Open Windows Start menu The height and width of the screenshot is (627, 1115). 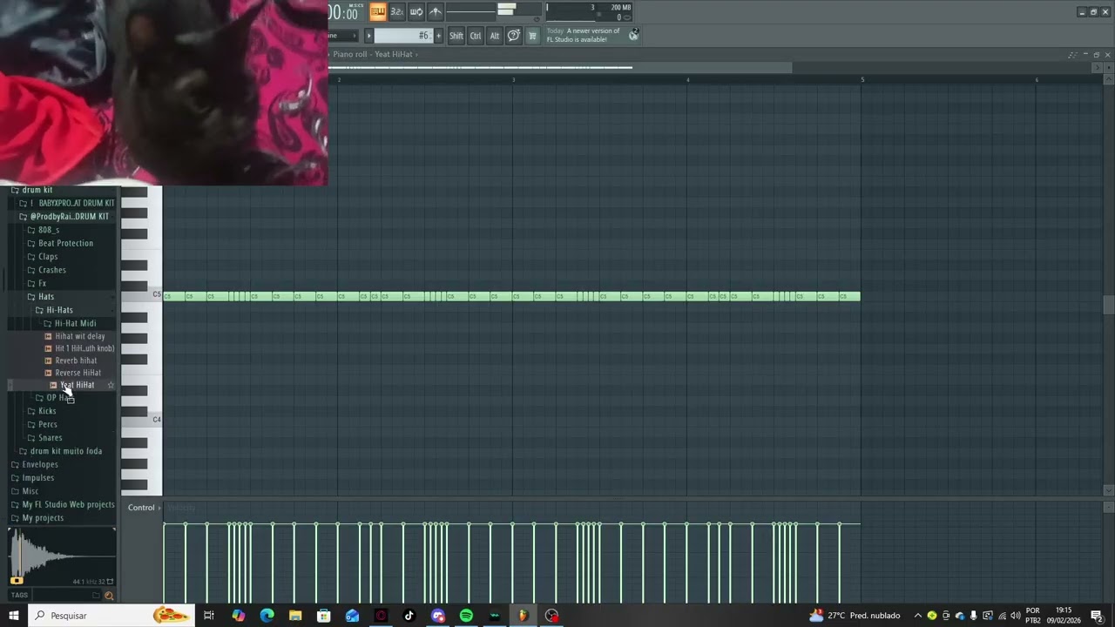click(14, 616)
